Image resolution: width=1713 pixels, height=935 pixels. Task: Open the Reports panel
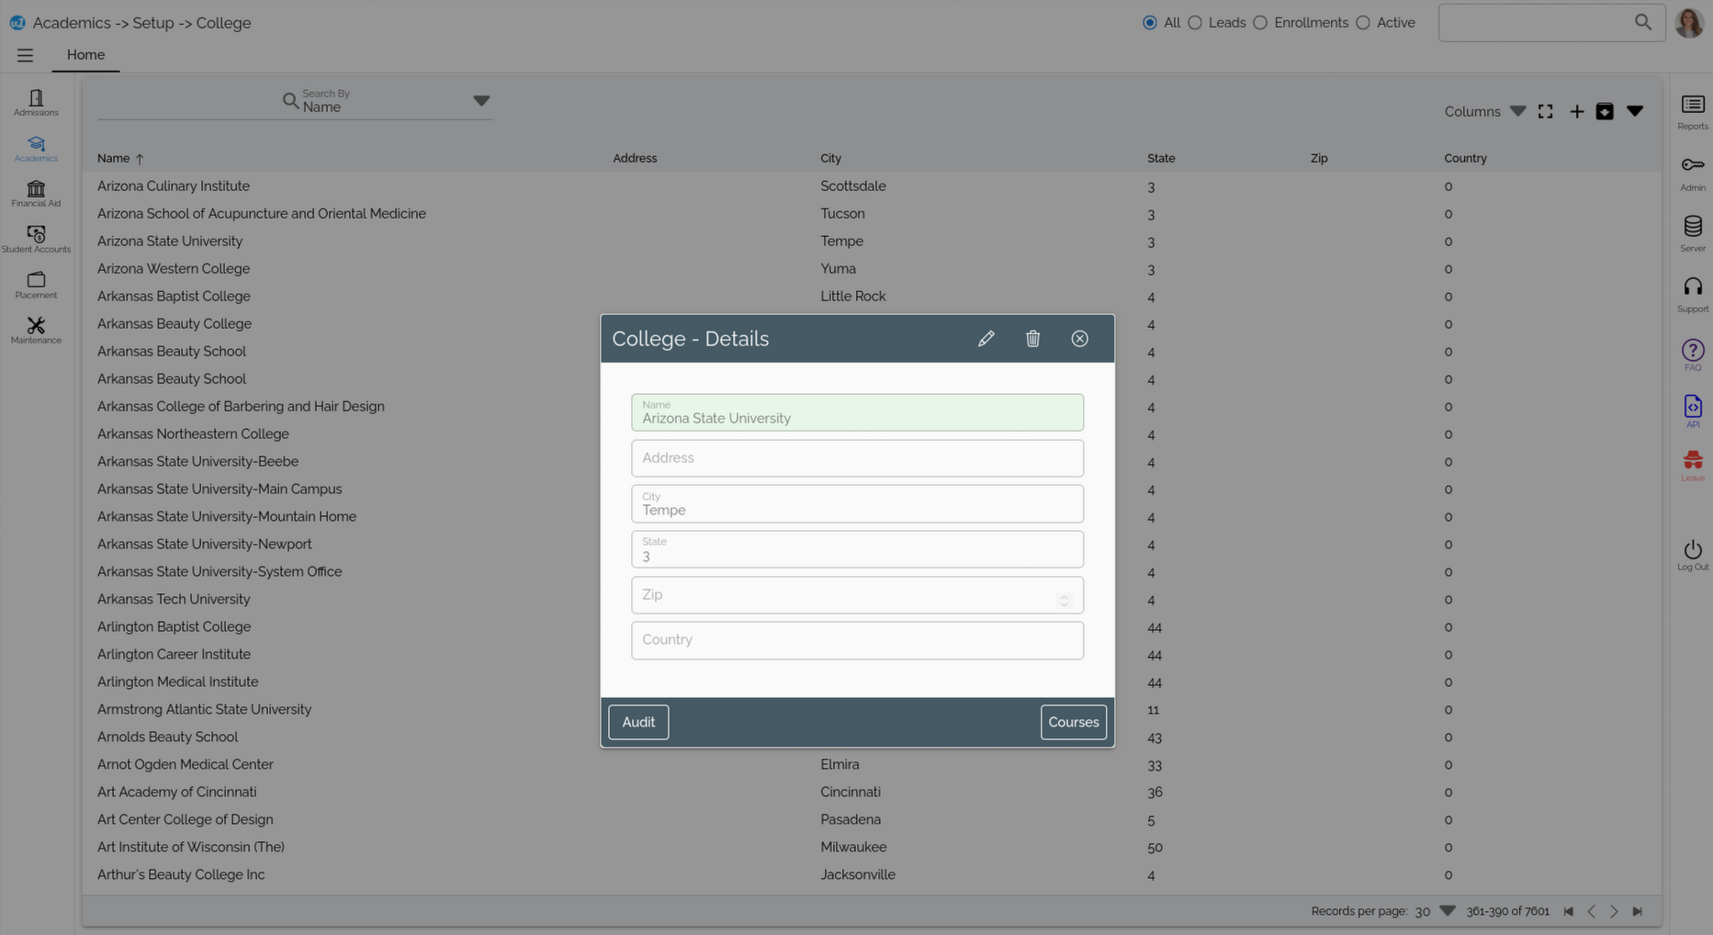click(1692, 112)
